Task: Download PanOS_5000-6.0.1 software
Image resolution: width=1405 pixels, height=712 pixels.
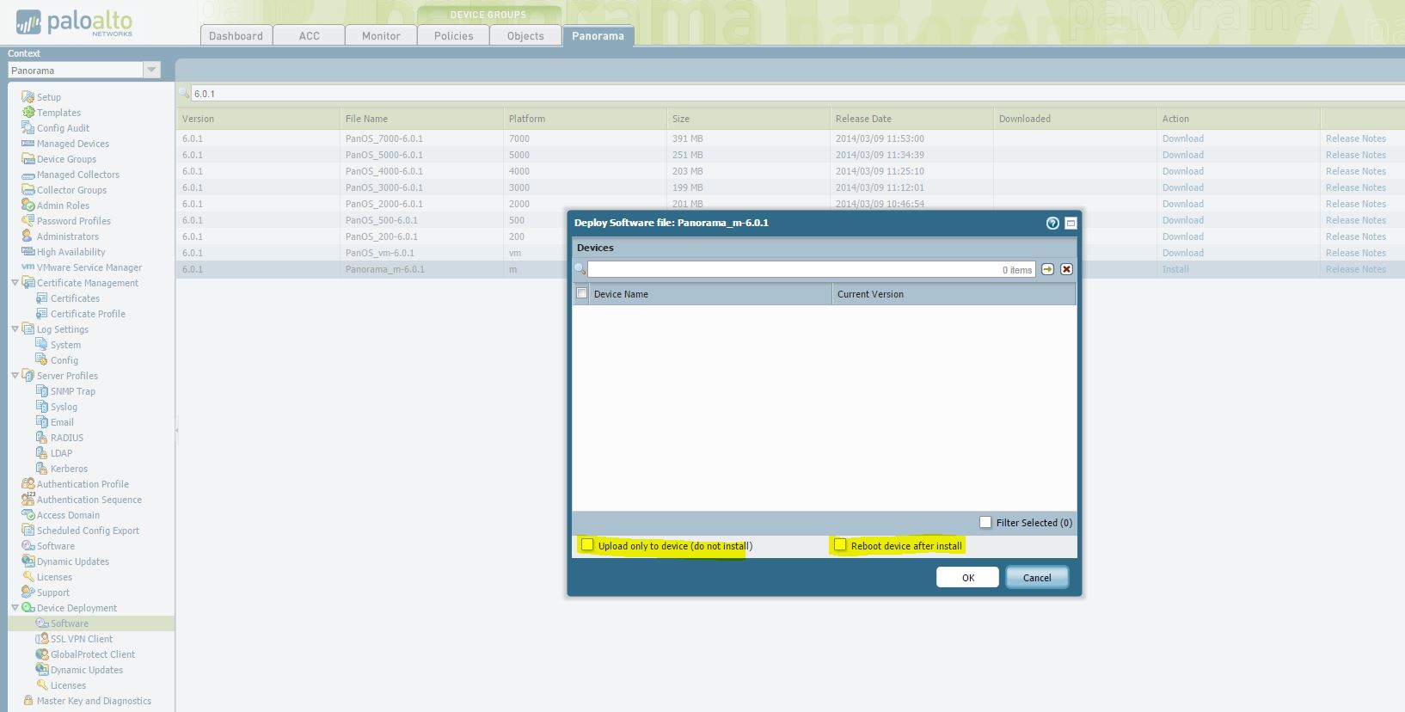Action: [x=1183, y=155]
